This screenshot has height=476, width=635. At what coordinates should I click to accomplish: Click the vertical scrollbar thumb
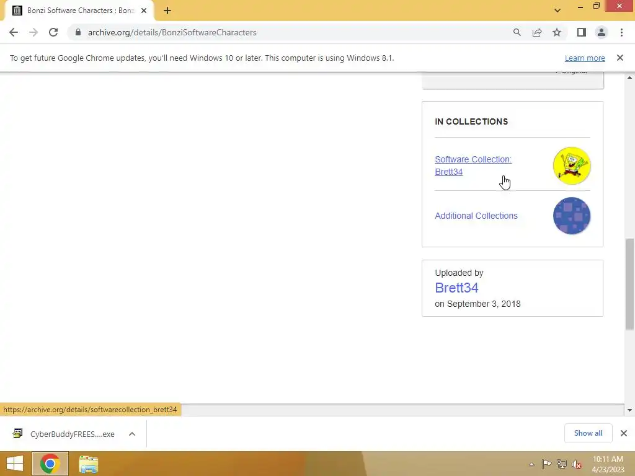click(x=629, y=284)
